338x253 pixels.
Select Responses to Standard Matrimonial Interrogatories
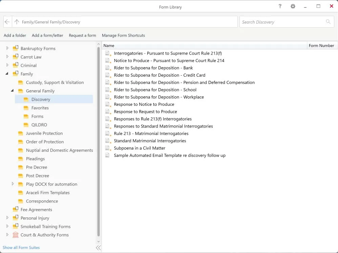[x=163, y=126]
